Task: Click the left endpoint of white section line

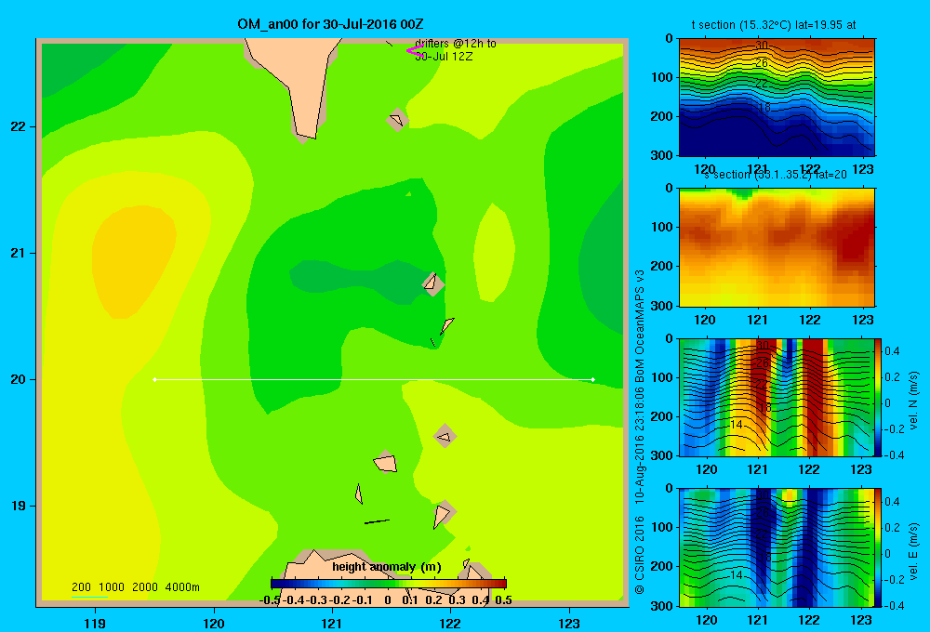Action: [154, 379]
